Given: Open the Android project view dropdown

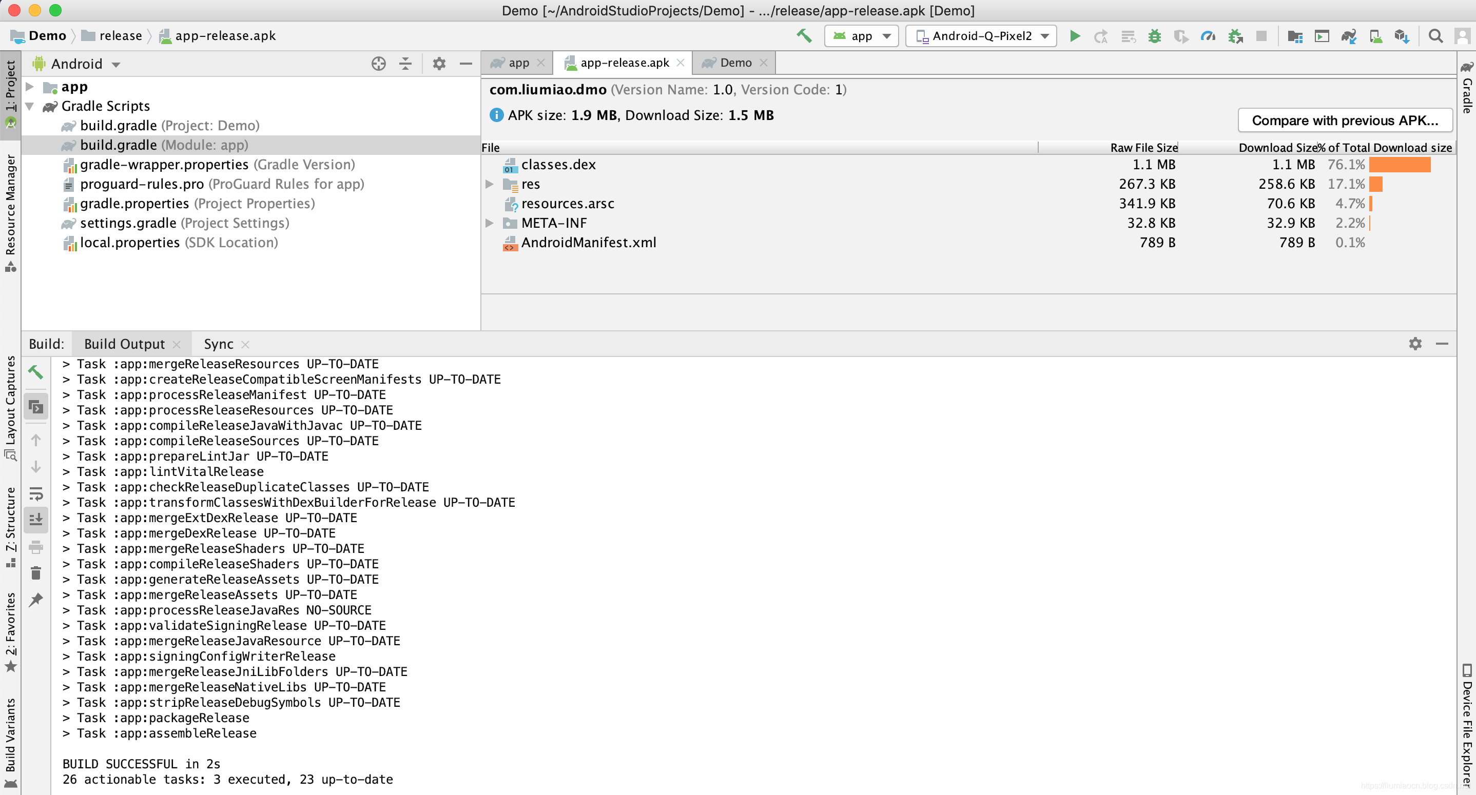Looking at the screenshot, I should [77, 64].
